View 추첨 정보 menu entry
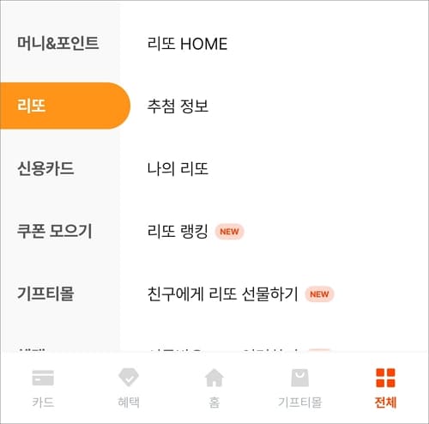The height and width of the screenshot is (424, 429). (x=178, y=106)
